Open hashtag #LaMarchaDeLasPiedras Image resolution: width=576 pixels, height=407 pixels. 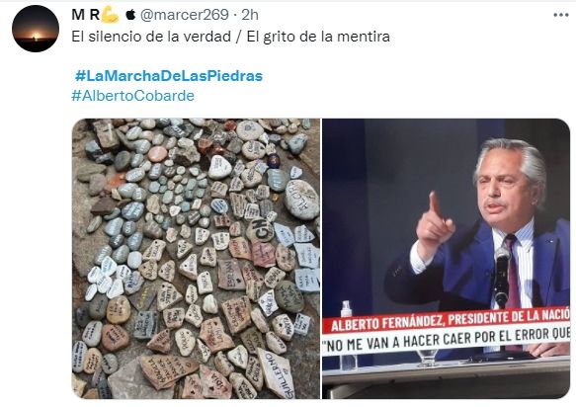[169, 76]
